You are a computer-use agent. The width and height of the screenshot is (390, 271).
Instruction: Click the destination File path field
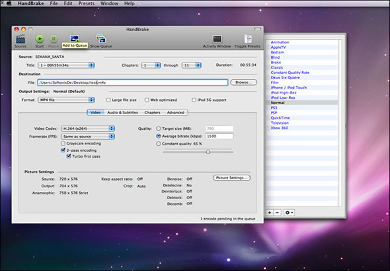133,82
